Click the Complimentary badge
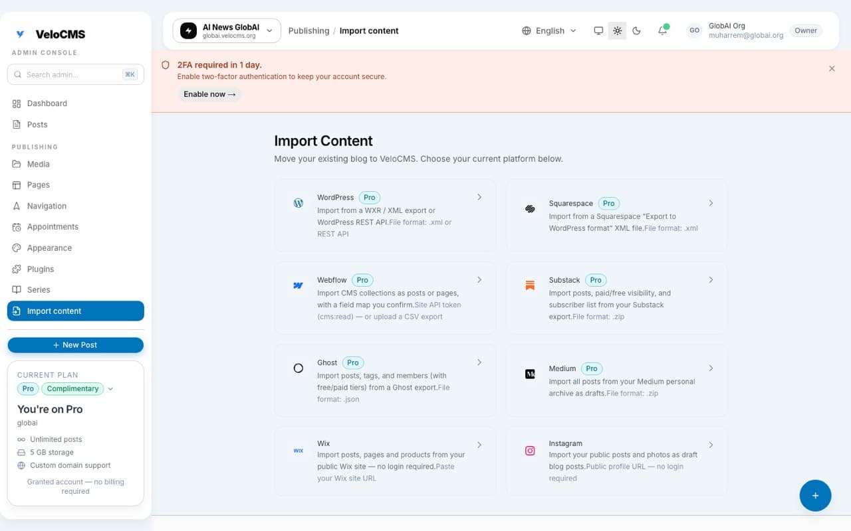The width and height of the screenshot is (851, 531). 72,389
